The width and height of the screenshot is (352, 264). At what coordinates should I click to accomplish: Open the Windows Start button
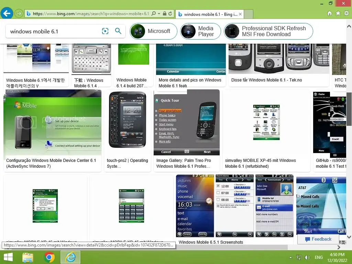pyautogui.click(x=8, y=257)
